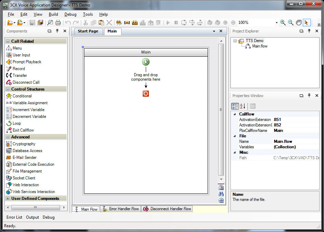Collapse the Advanced category
This screenshot has width=324, height=232.
pyautogui.click(x=8, y=137)
